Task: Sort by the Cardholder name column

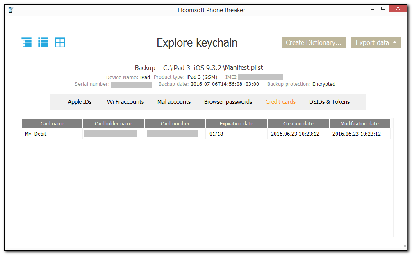Action: tap(113, 123)
